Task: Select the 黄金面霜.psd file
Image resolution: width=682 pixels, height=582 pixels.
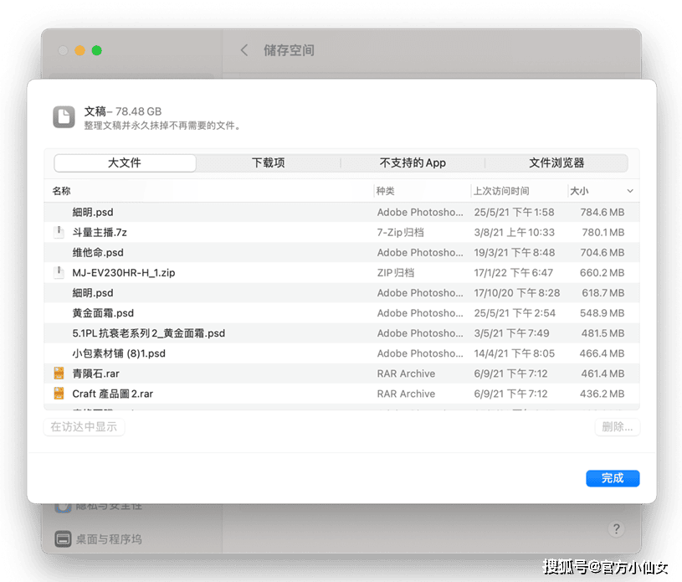Action: (x=103, y=313)
